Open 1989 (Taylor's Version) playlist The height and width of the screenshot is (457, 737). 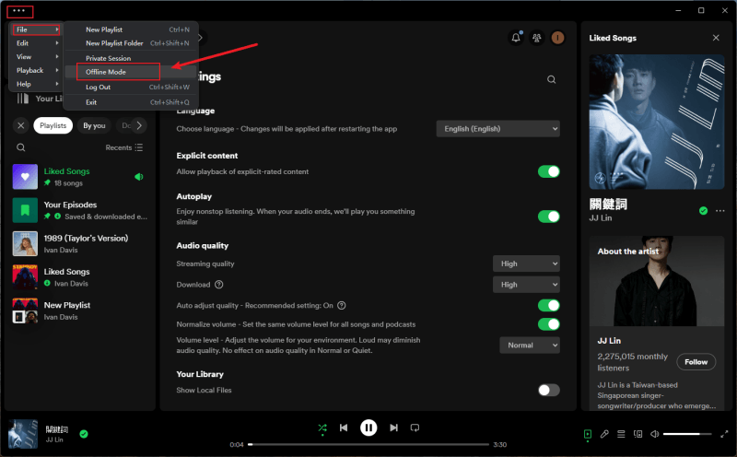point(79,243)
